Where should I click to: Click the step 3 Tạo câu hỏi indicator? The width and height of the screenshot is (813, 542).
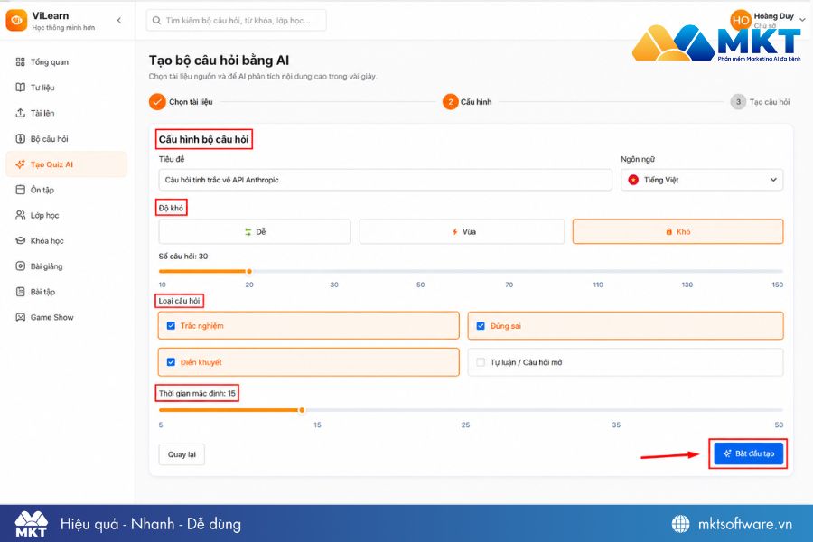tap(738, 102)
